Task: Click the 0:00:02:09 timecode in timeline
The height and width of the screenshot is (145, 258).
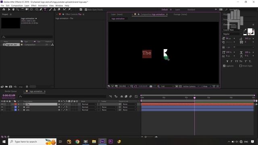Action: tap(9, 95)
